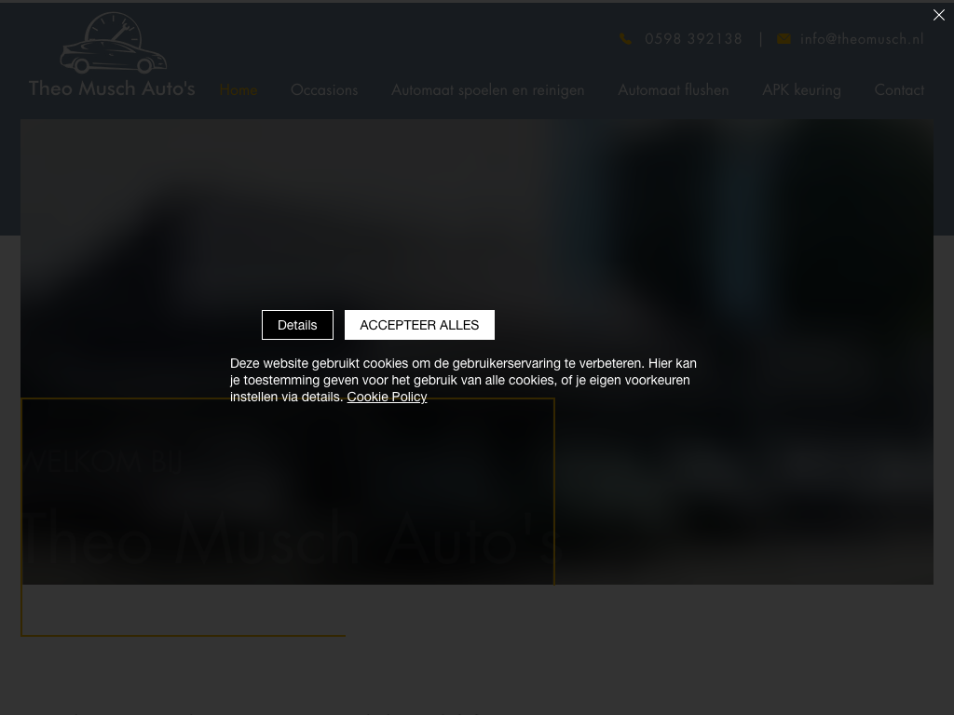Open the Contact page
Image resolution: width=954 pixels, height=715 pixels.
[899, 90]
